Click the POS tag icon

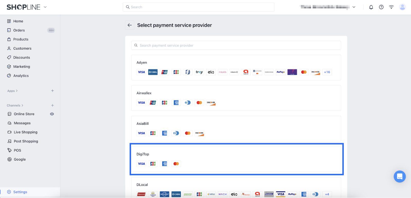click(10, 150)
